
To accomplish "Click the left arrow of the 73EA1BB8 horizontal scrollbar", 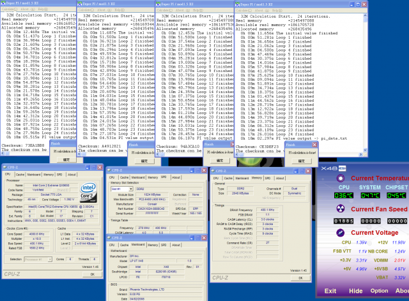I will click(x=3, y=153).
